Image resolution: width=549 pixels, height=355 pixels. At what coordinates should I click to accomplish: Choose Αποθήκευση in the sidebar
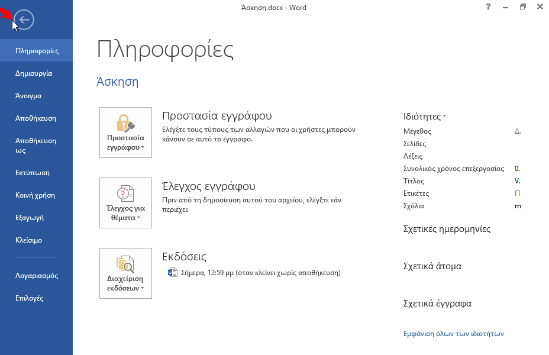coord(37,118)
